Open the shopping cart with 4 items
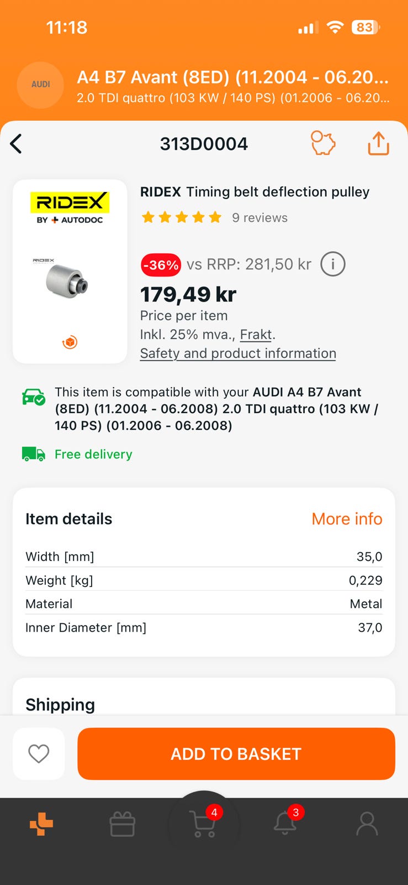 coord(204,824)
